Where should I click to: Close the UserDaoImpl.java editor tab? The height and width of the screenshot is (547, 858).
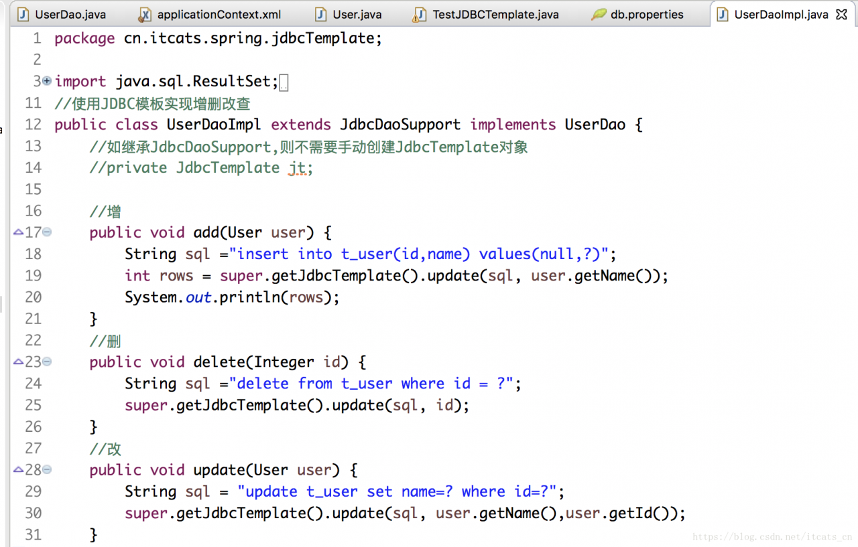coord(842,15)
